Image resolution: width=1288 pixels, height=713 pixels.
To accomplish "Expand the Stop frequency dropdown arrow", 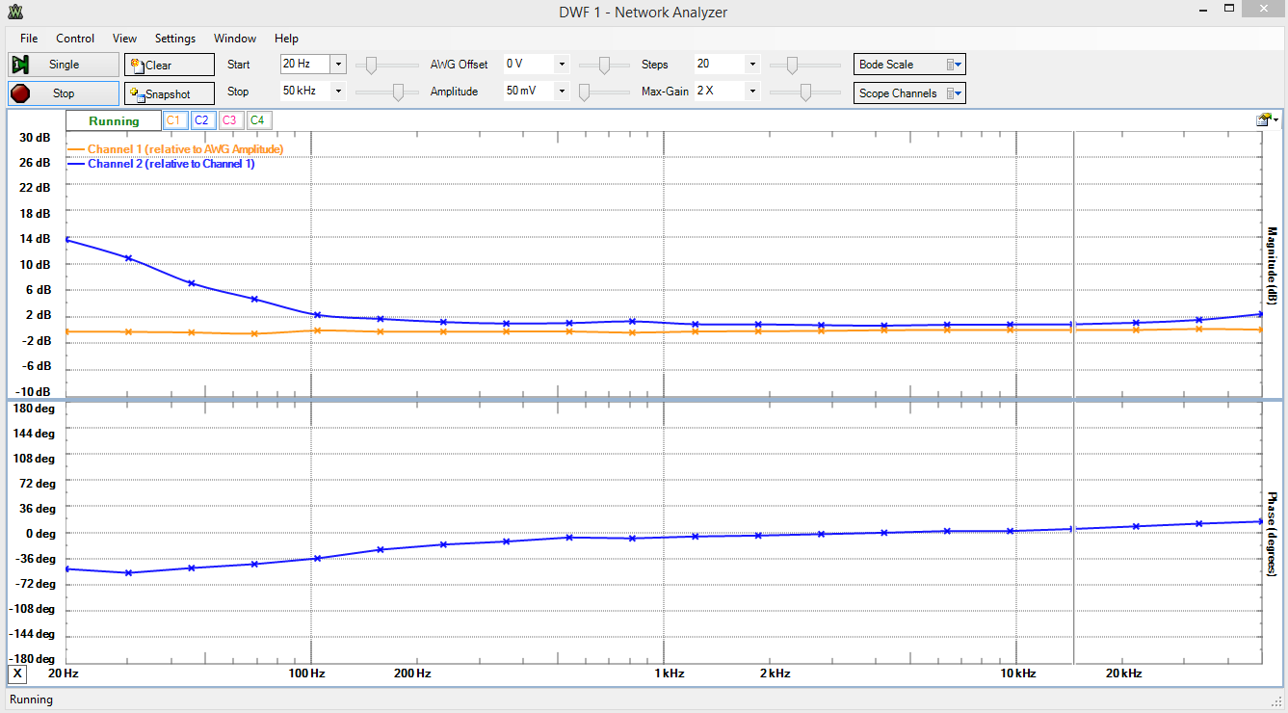I will click(338, 92).
